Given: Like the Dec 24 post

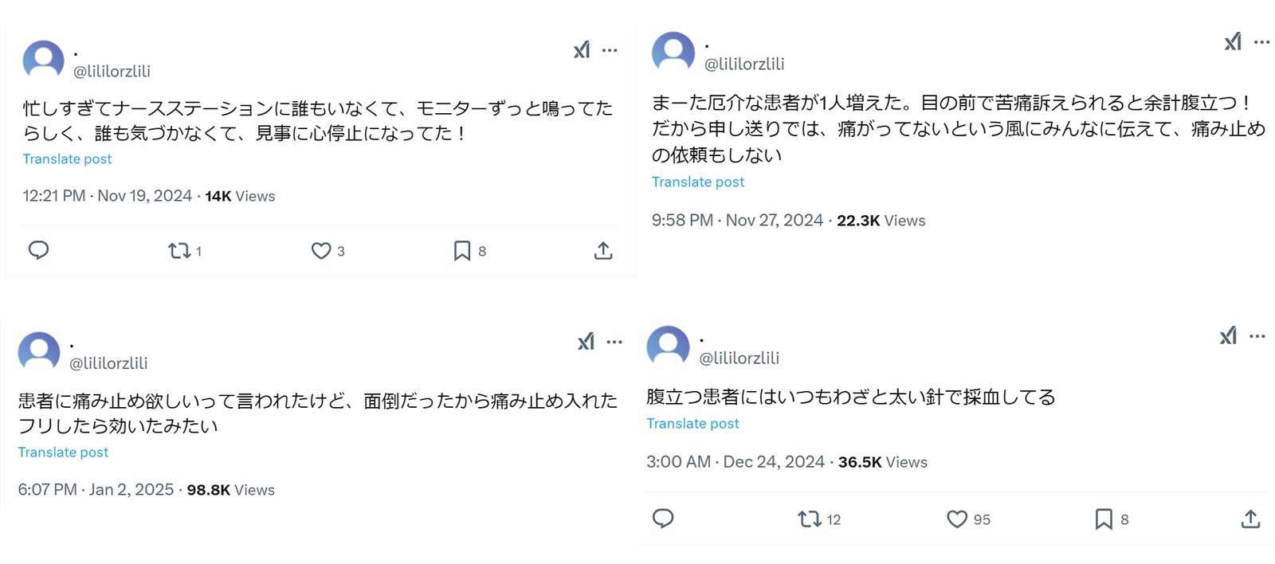Looking at the screenshot, I should (955, 519).
